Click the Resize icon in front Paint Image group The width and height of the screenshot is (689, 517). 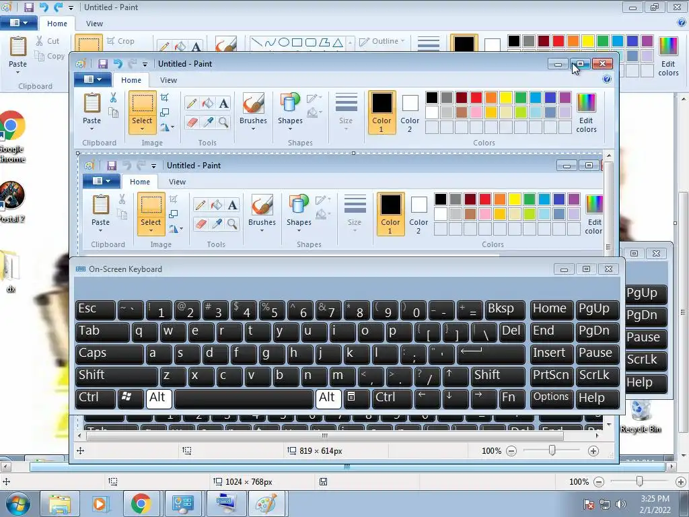164,112
